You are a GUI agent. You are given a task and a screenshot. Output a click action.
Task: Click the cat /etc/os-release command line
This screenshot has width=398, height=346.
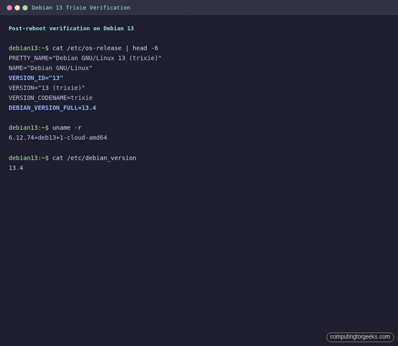(105, 48)
